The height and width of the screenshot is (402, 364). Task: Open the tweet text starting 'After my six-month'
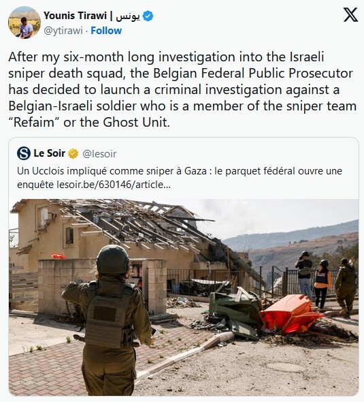[x=182, y=89]
